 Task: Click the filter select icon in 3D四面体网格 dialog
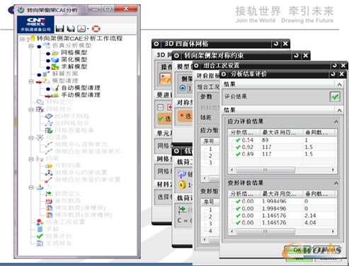(x=165, y=78)
